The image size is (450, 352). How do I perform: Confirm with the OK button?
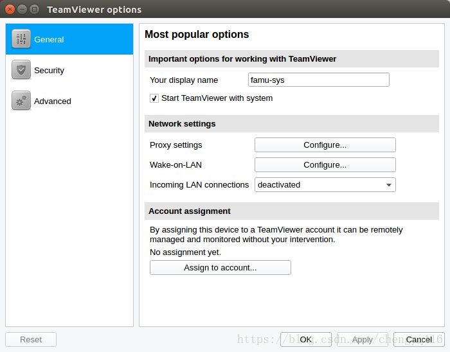point(306,340)
